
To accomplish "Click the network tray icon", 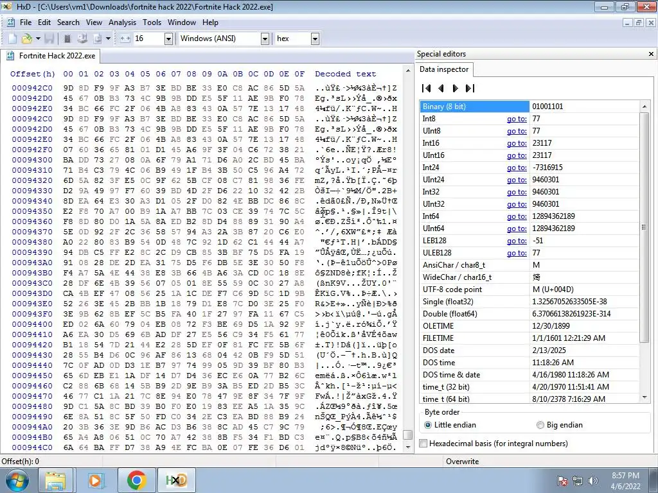I will pyautogui.click(x=578, y=481).
